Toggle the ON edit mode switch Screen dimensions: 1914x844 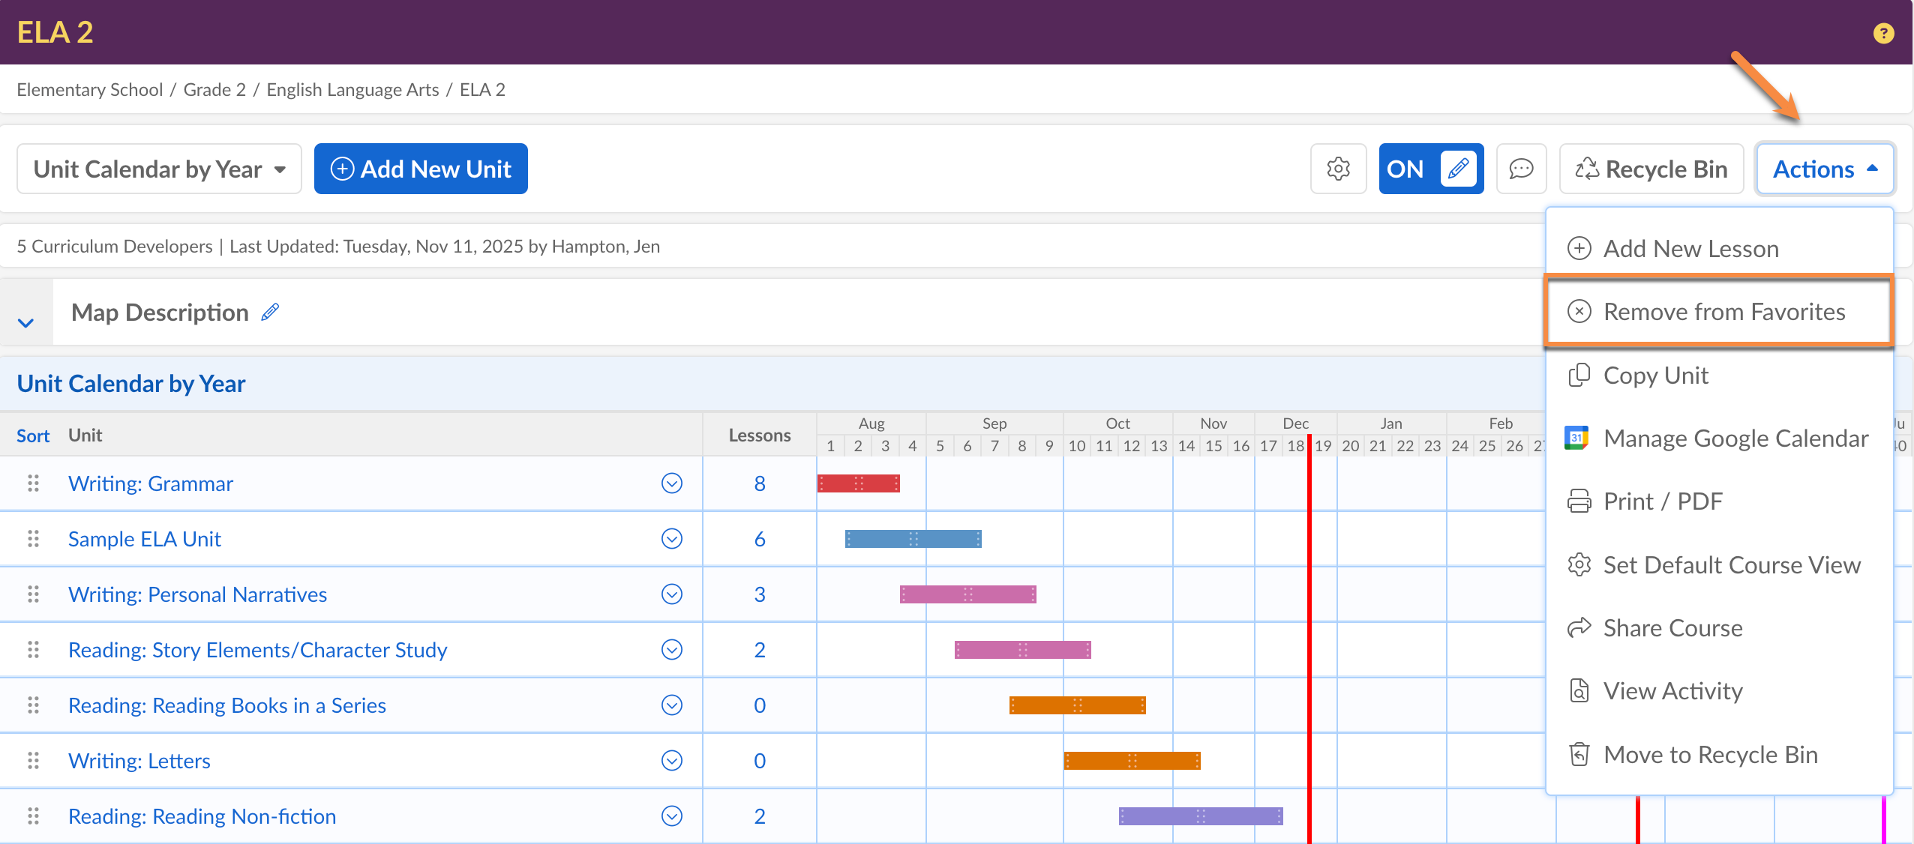[x=1430, y=169]
